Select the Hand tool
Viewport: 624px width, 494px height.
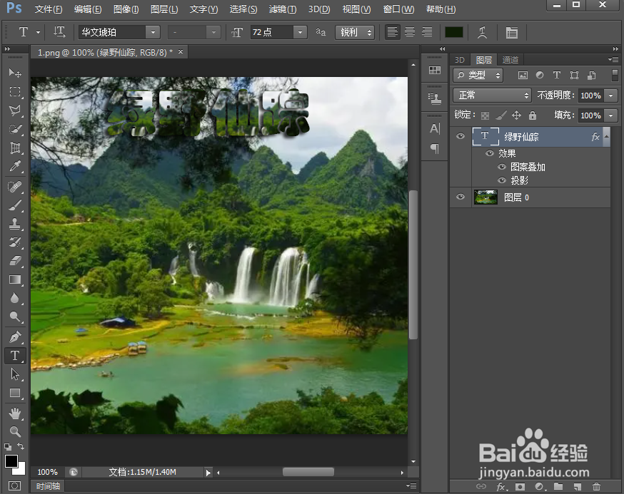(15, 413)
